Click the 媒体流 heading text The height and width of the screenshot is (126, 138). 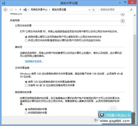pyautogui.click(x=18, y=47)
